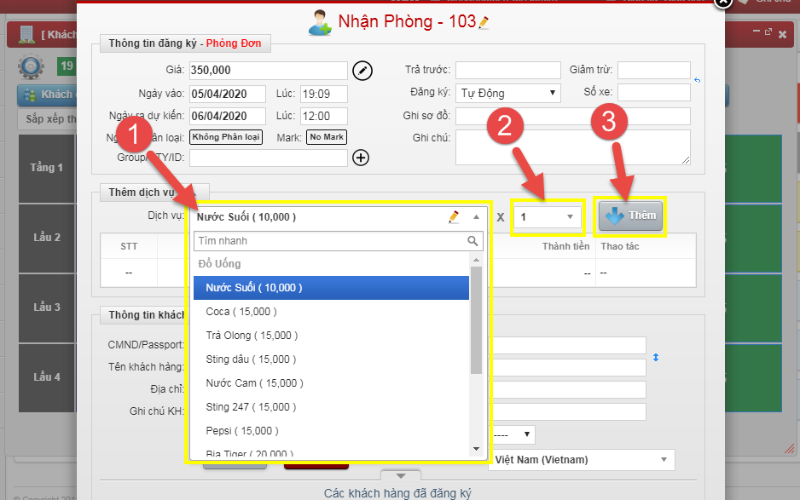
Task: Click the search magnifier in Tìm nhanh box
Action: (x=473, y=241)
